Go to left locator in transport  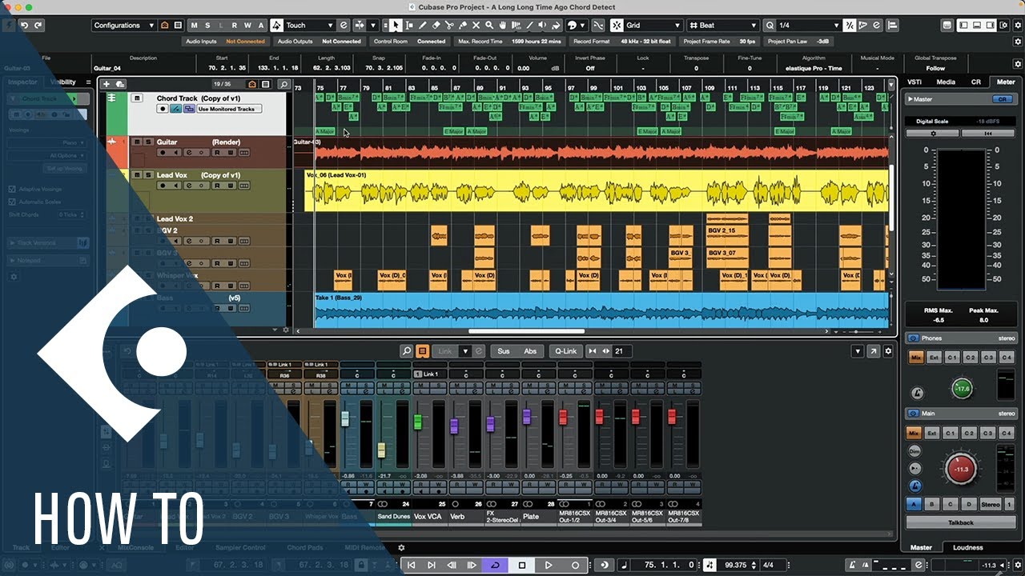click(412, 565)
